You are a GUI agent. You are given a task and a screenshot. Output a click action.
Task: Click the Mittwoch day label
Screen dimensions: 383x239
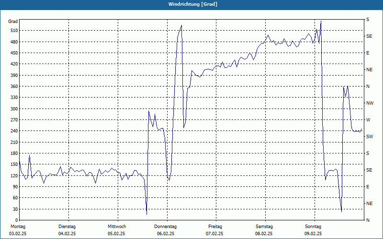[117, 227]
